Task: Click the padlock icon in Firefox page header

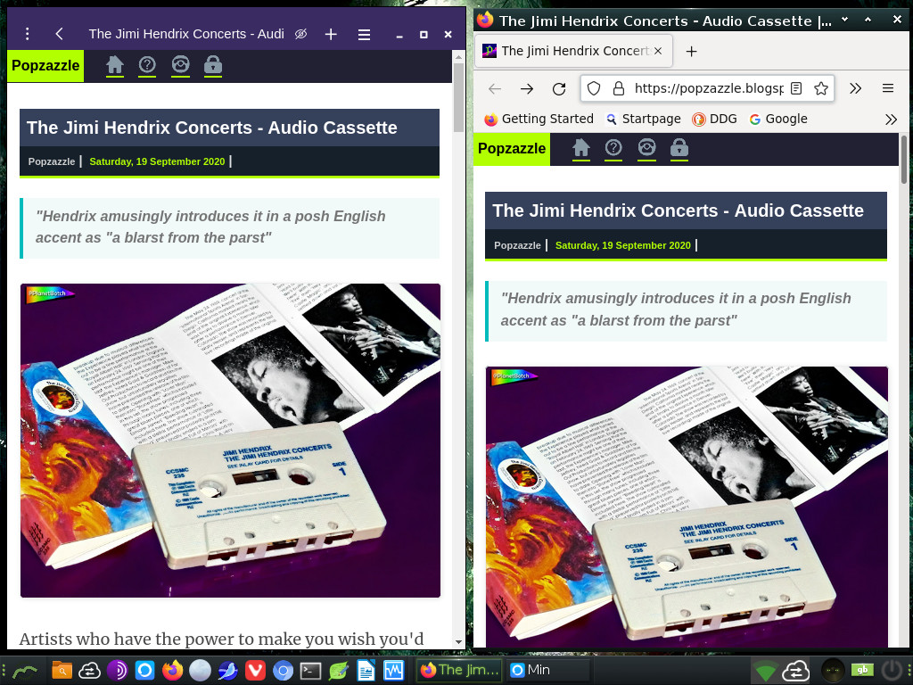Action: [x=679, y=149]
